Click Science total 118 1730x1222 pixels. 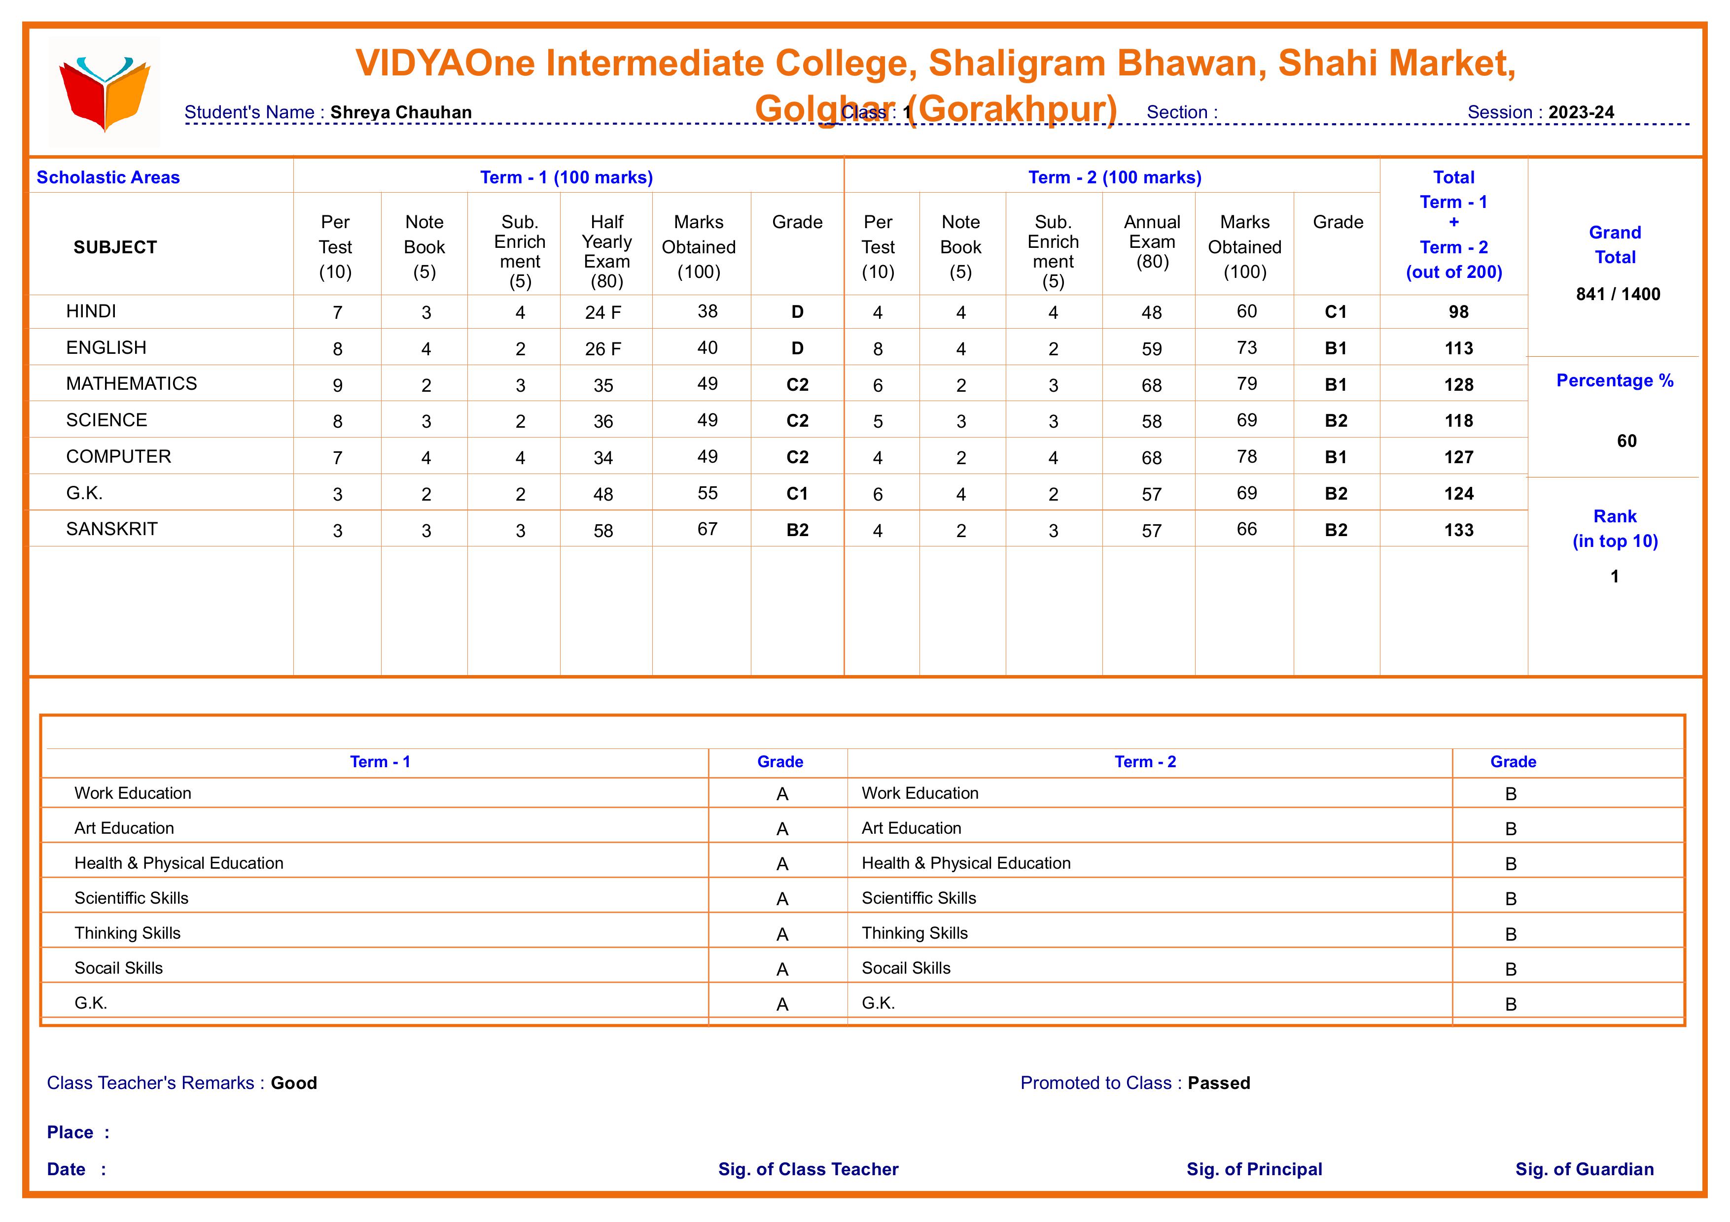pyautogui.click(x=1459, y=420)
